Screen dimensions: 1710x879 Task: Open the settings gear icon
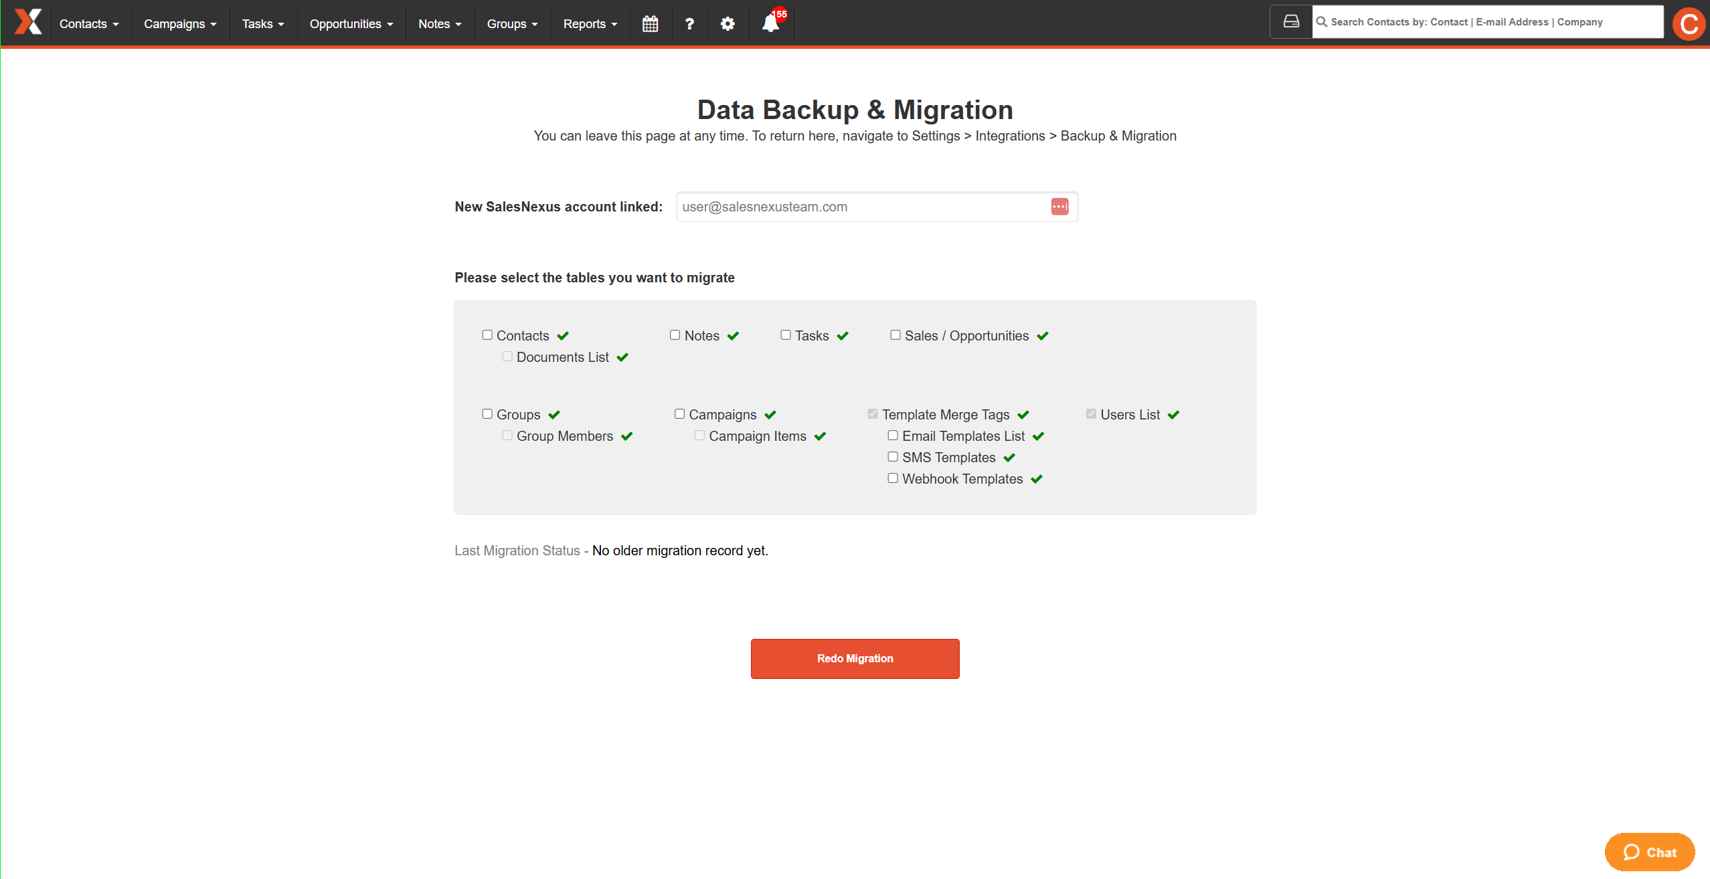[x=728, y=24]
